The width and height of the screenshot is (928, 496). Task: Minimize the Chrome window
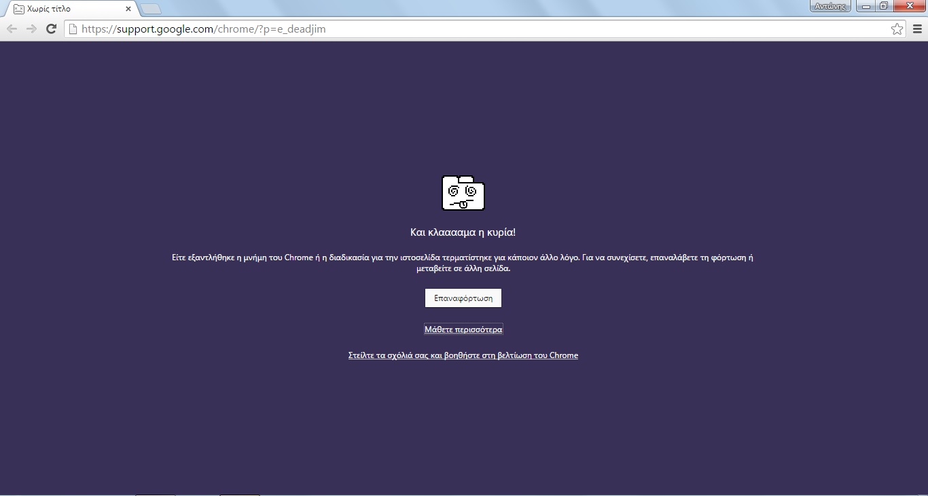(865, 6)
